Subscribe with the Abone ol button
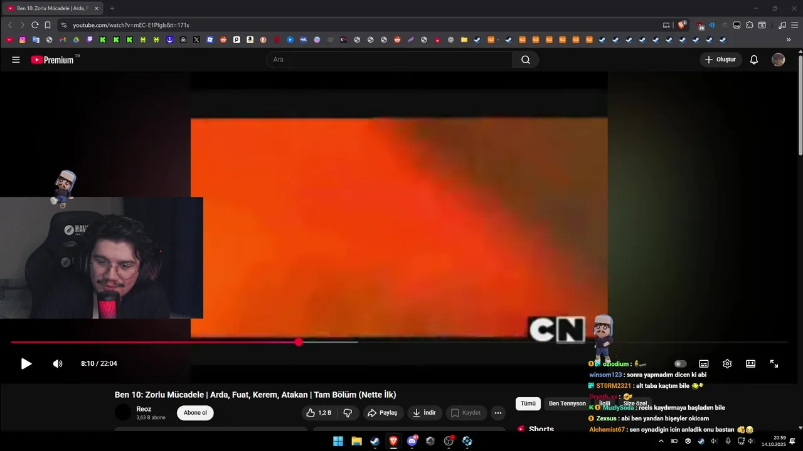This screenshot has height=451, width=803. (x=195, y=413)
